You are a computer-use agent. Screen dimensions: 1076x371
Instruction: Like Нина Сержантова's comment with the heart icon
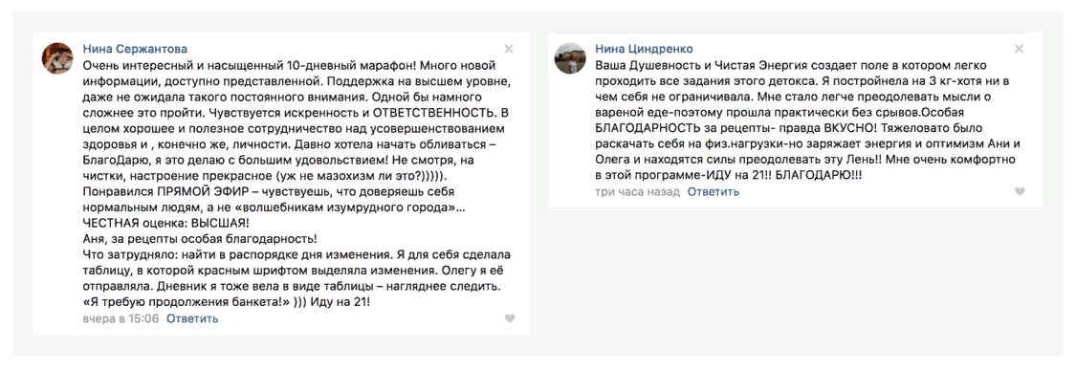coord(509,318)
